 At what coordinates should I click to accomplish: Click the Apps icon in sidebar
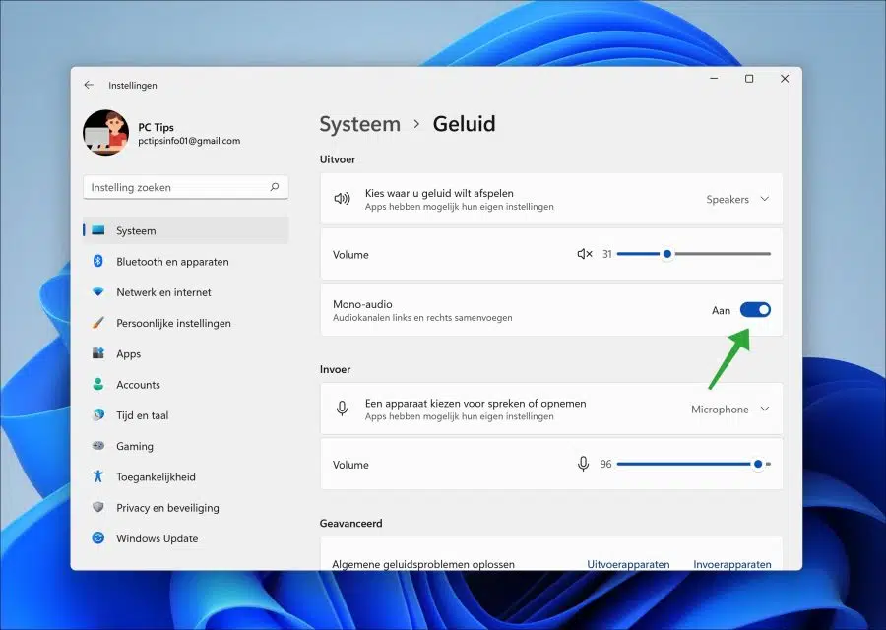coord(98,353)
